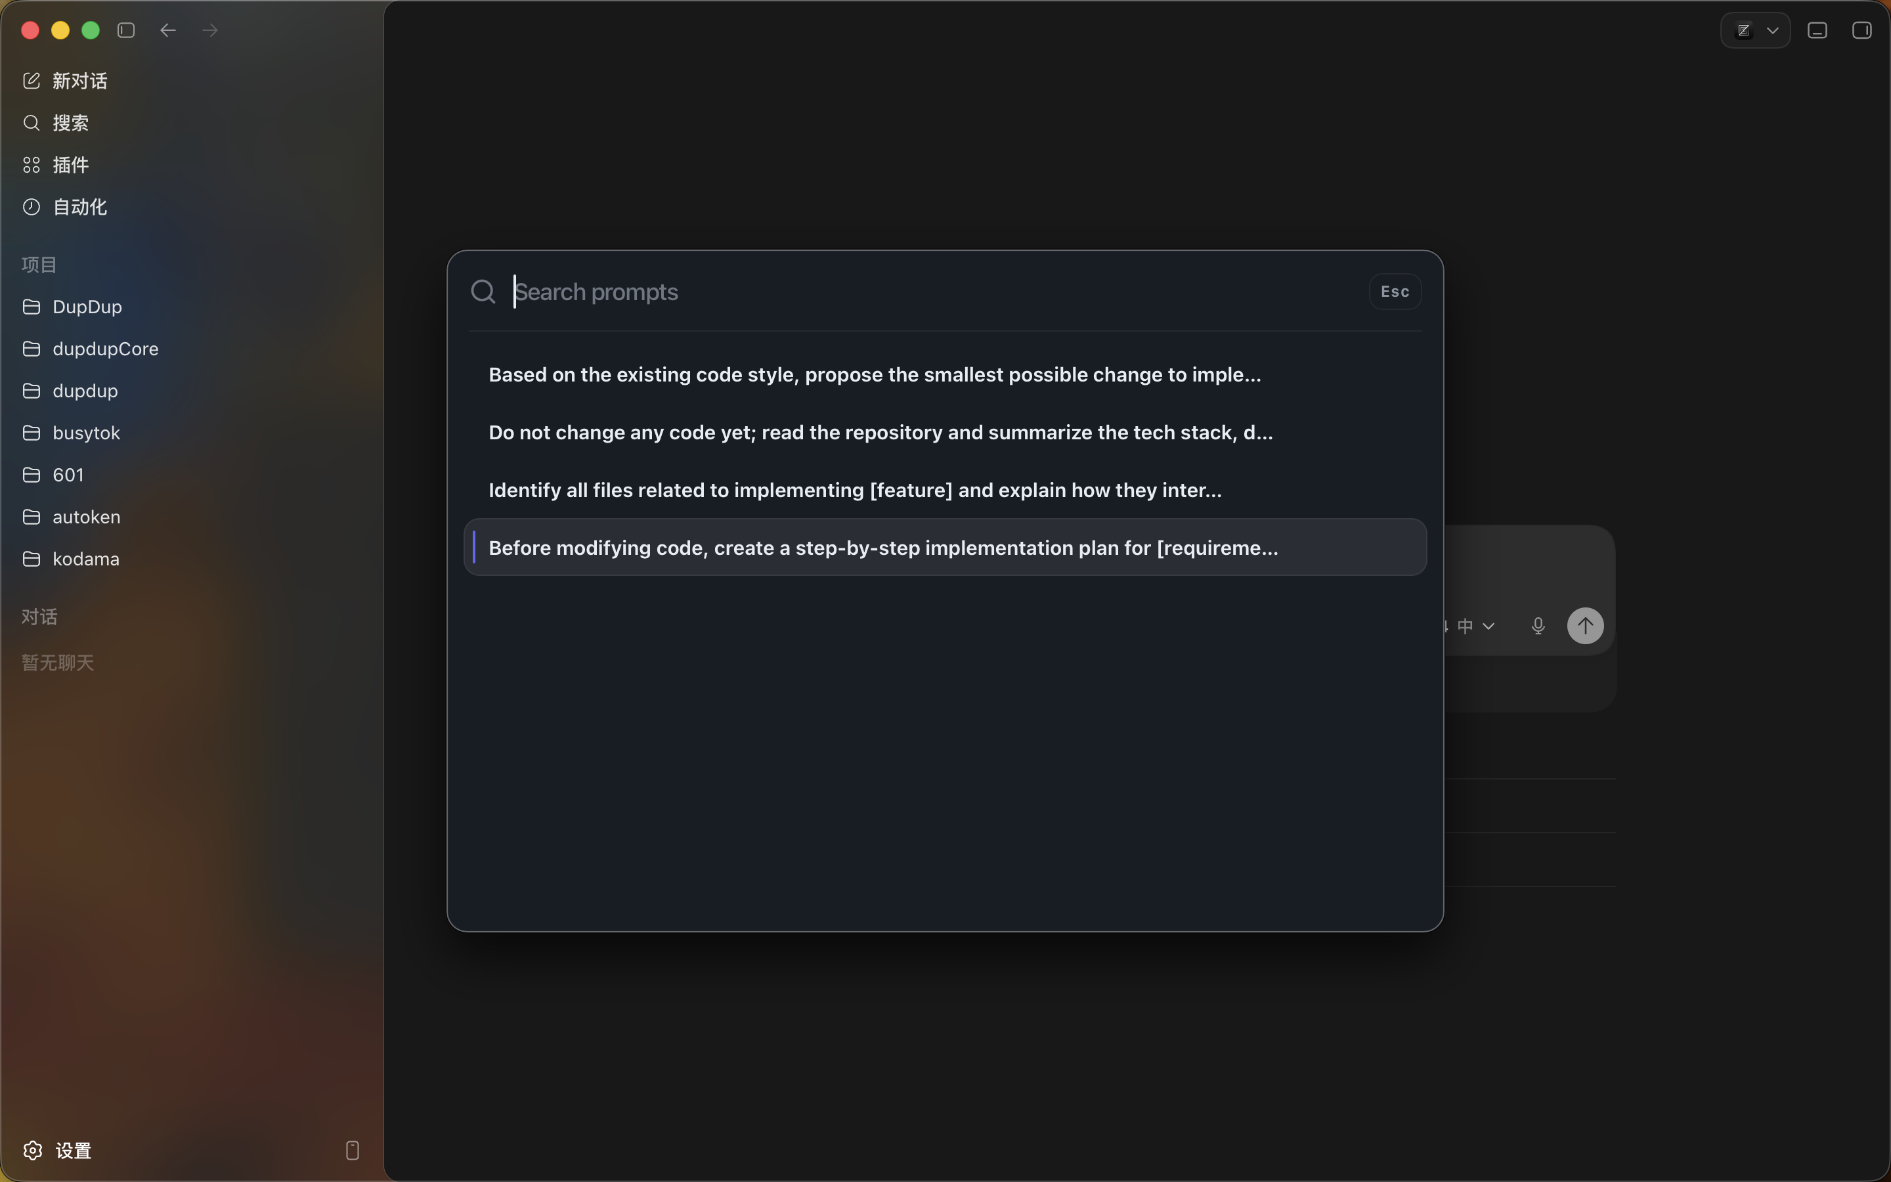Click the folder icon beside DupDup
The width and height of the screenshot is (1891, 1182).
point(32,307)
